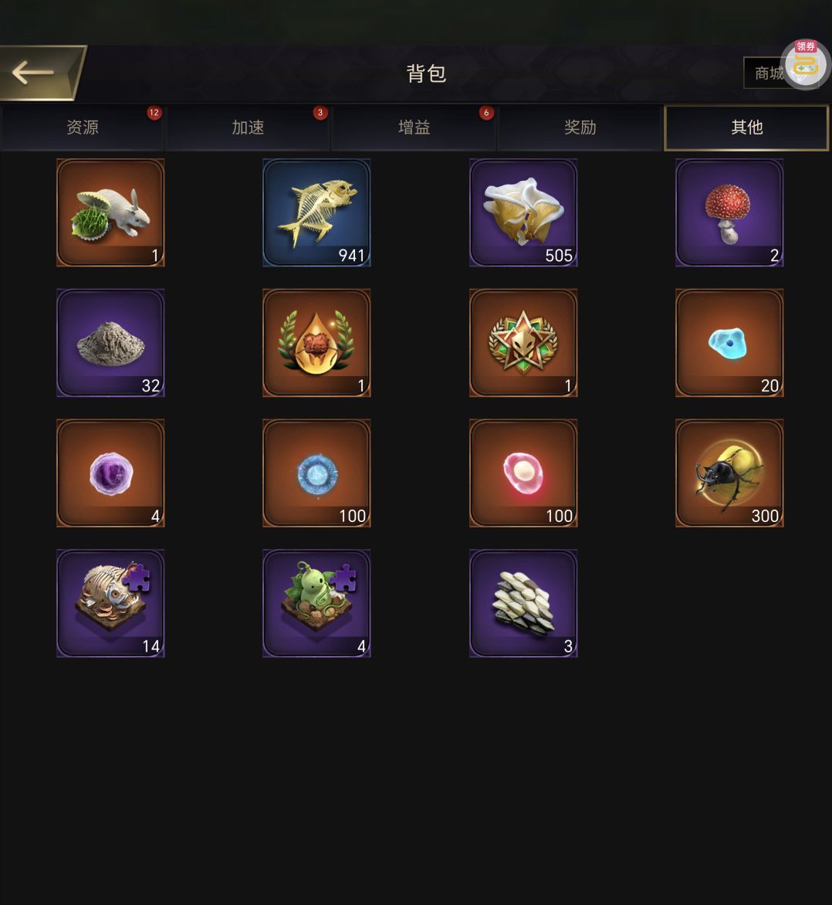Image resolution: width=832 pixels, height=905 pixels.
Task: Select the white mushroom cluster item
Action: pos(523,212)
